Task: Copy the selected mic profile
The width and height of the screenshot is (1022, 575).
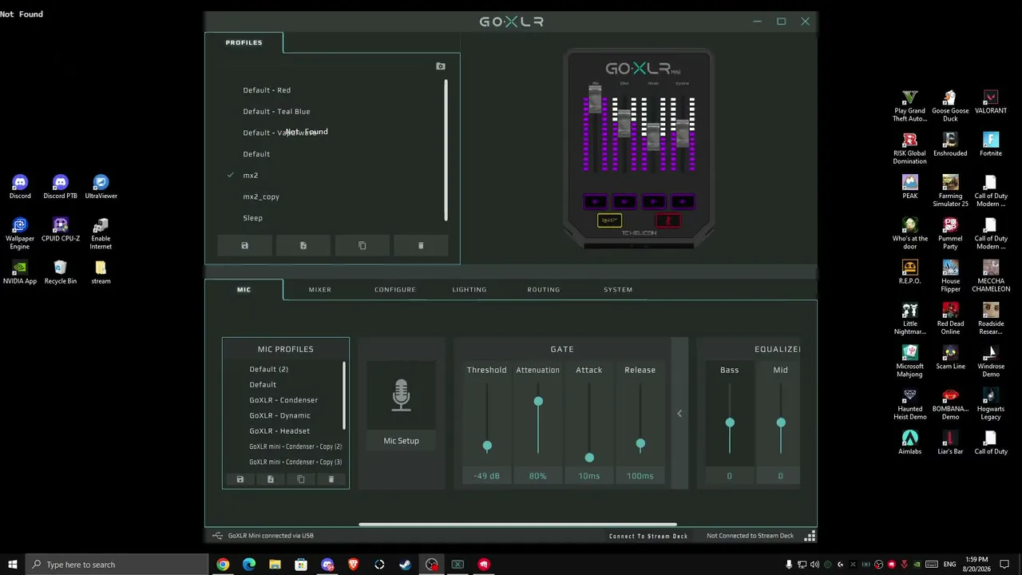Action: [300, 479]
